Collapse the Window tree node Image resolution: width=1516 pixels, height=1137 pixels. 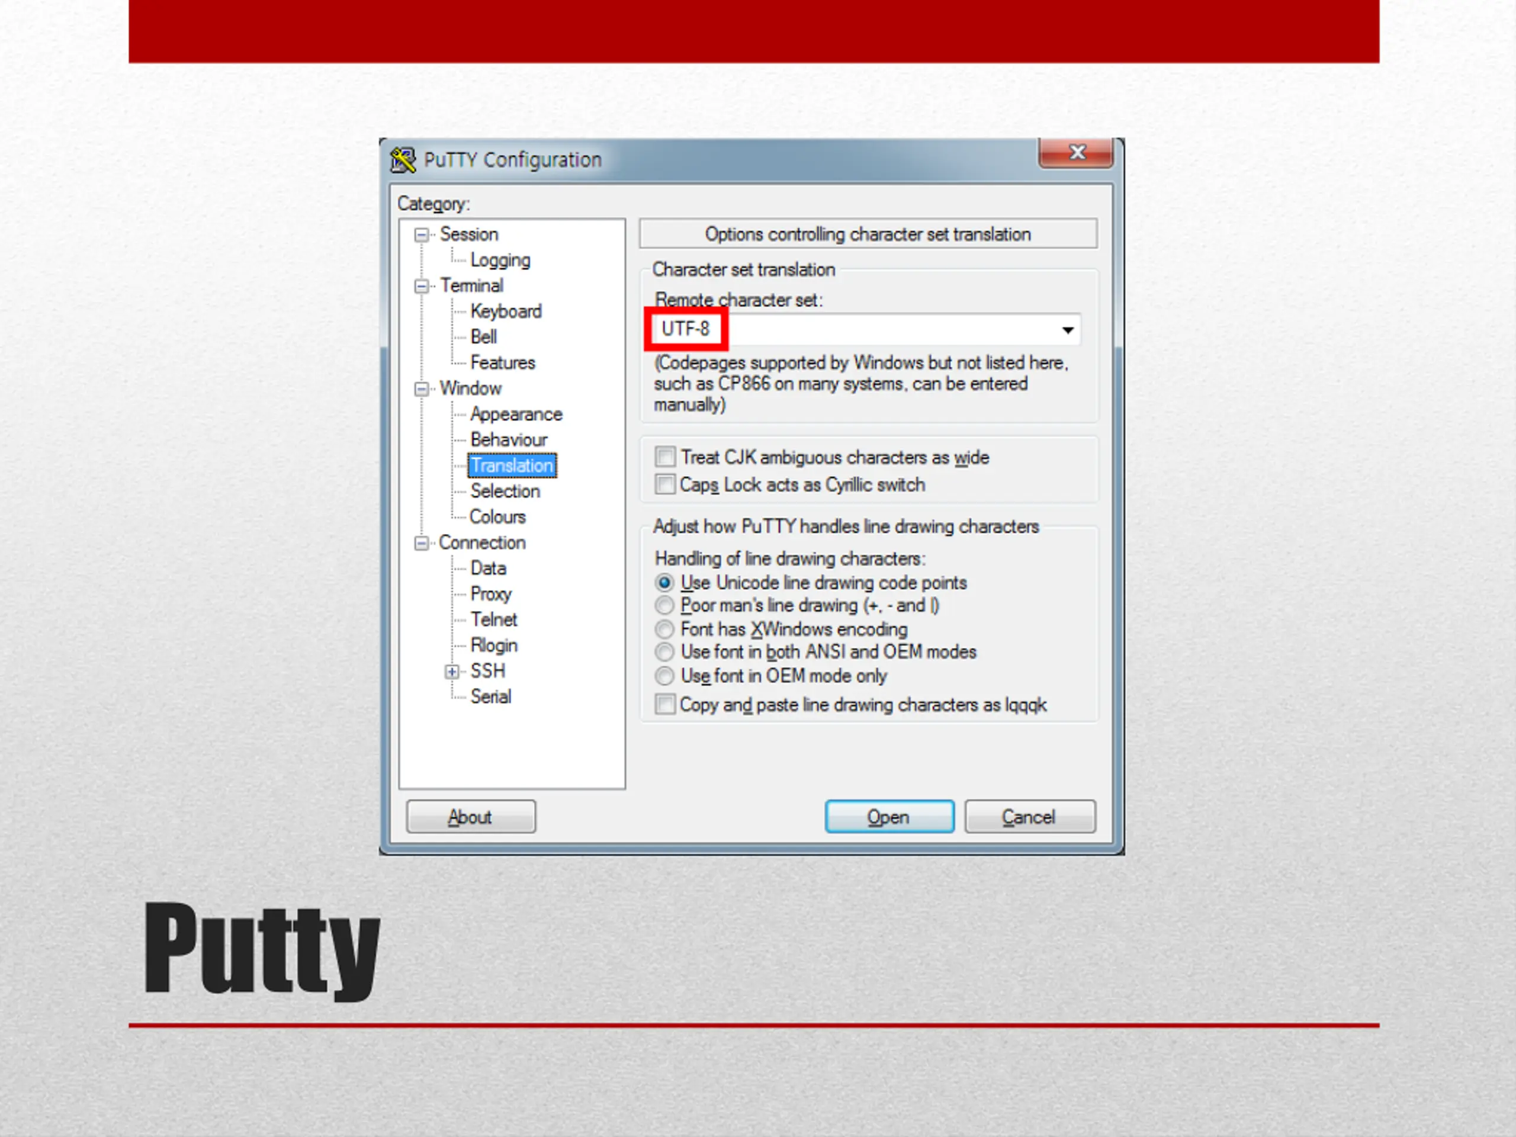pyautogui.click(x=422, y=389)
